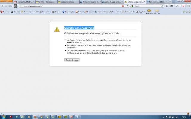
Task: Click the red warning icon in address bar
Action: pos(123,6)
